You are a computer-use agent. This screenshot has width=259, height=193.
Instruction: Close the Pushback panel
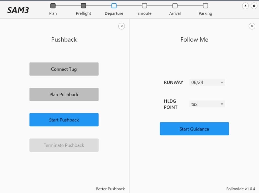pyautogui.click(x=121, y=26)
